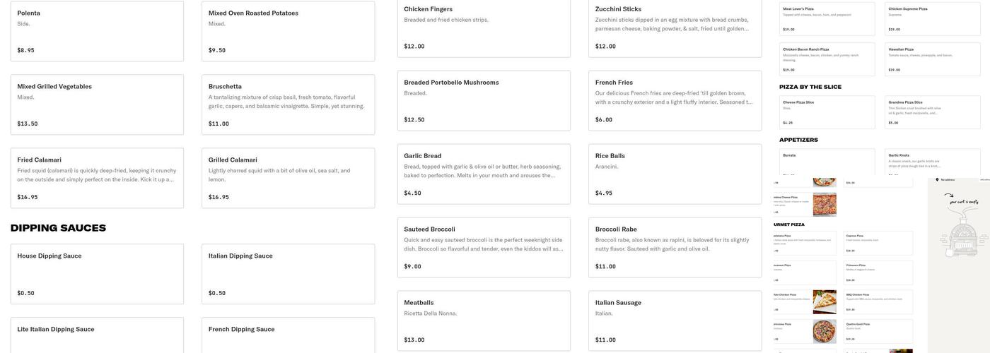Open Meat Lover's Pizza card
Screen dimensions: 990x353
(x=827, y=18)
